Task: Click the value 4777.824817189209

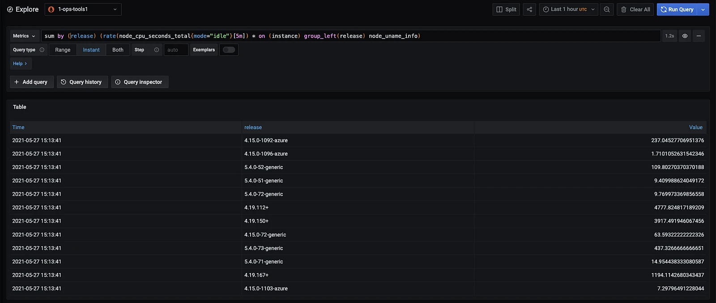Action: tap(679, 207)
